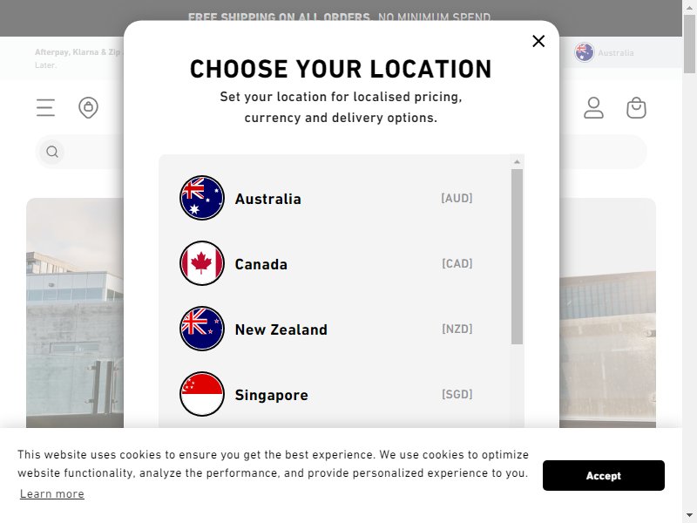The height and width of the screenshot is (523, 697).
Task: Click the Australia flag icon in list
Action: click(202, 198)
